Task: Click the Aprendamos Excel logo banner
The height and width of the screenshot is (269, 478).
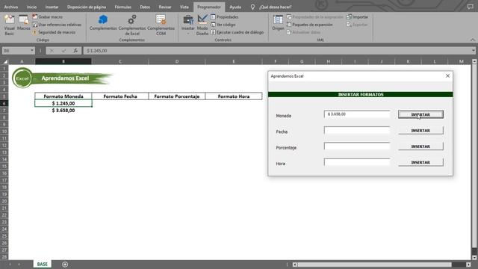Action: pyautogui.click(x=62, y=78)
